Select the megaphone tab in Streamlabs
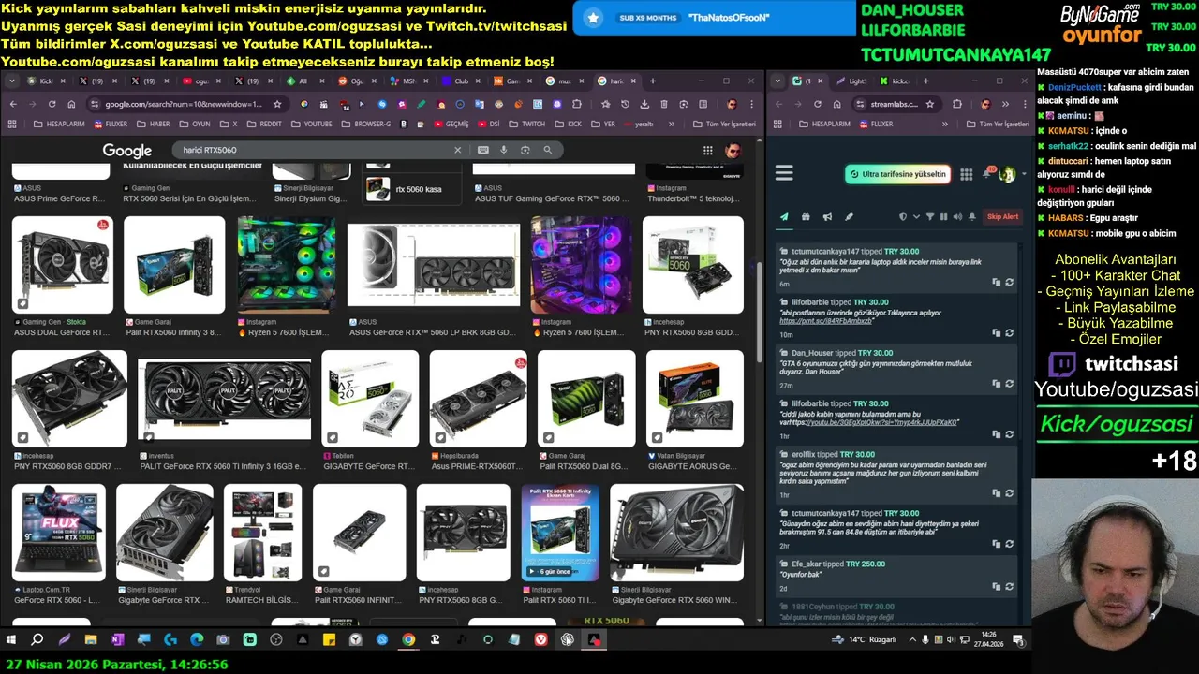 point(827,217)
